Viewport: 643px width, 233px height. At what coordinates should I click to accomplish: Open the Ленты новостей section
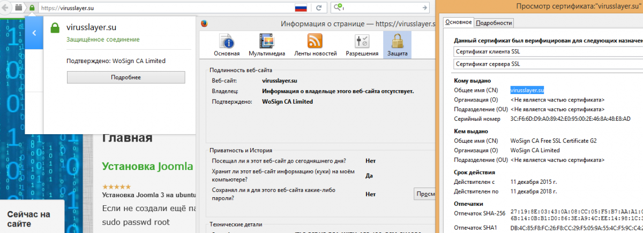315,45
